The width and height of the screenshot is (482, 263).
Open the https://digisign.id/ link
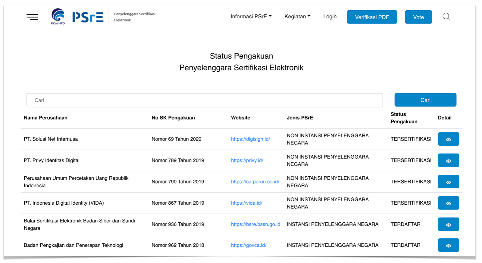(x=250, y=139)
